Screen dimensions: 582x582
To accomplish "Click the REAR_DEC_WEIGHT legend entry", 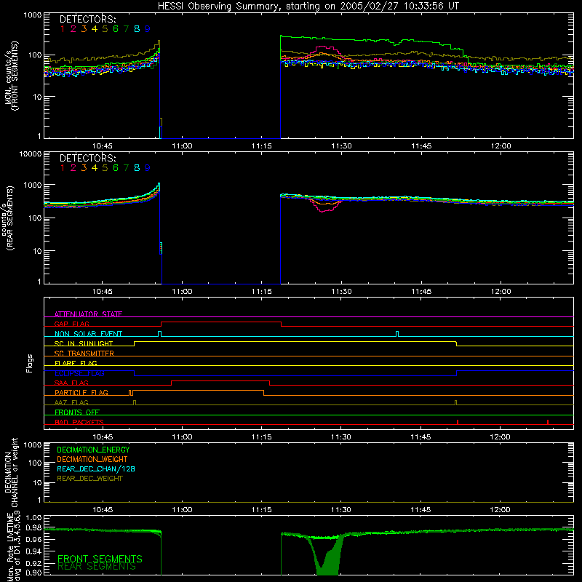I will pos(89,479).
